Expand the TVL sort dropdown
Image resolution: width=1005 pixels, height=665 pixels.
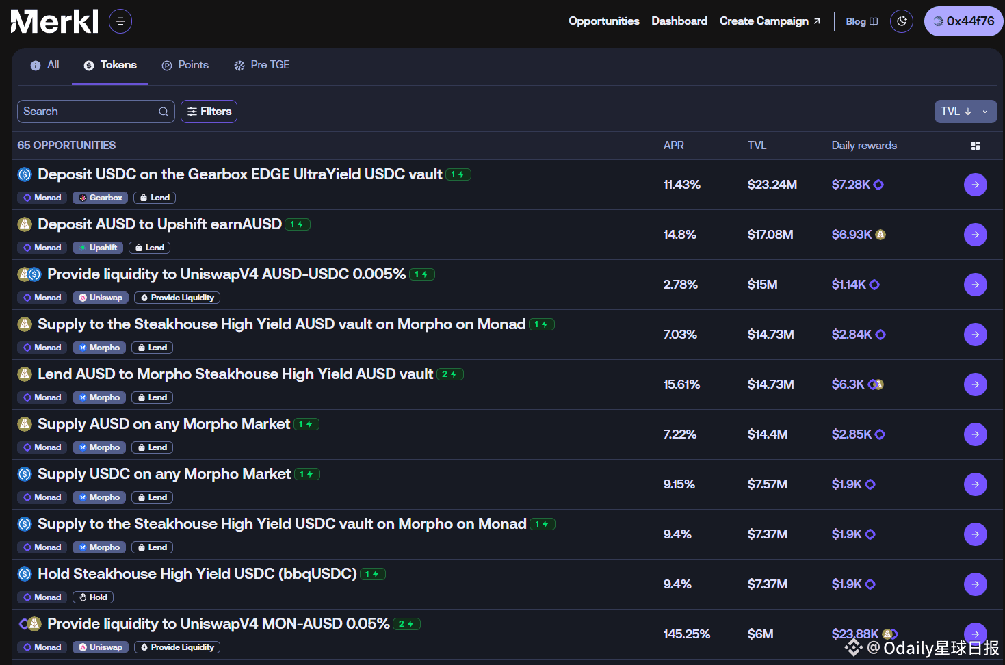(985, 112)
